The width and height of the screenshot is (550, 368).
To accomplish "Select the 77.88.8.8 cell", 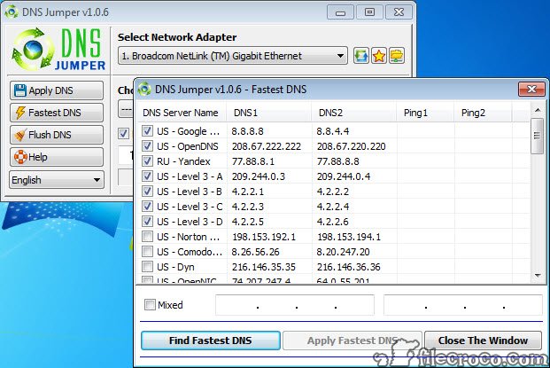I will (337, 161).
